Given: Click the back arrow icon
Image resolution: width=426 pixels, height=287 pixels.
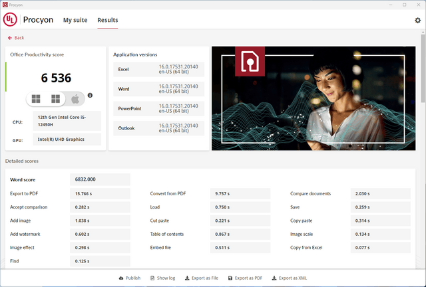Looking at the screenshot, I should pos(10,38).
